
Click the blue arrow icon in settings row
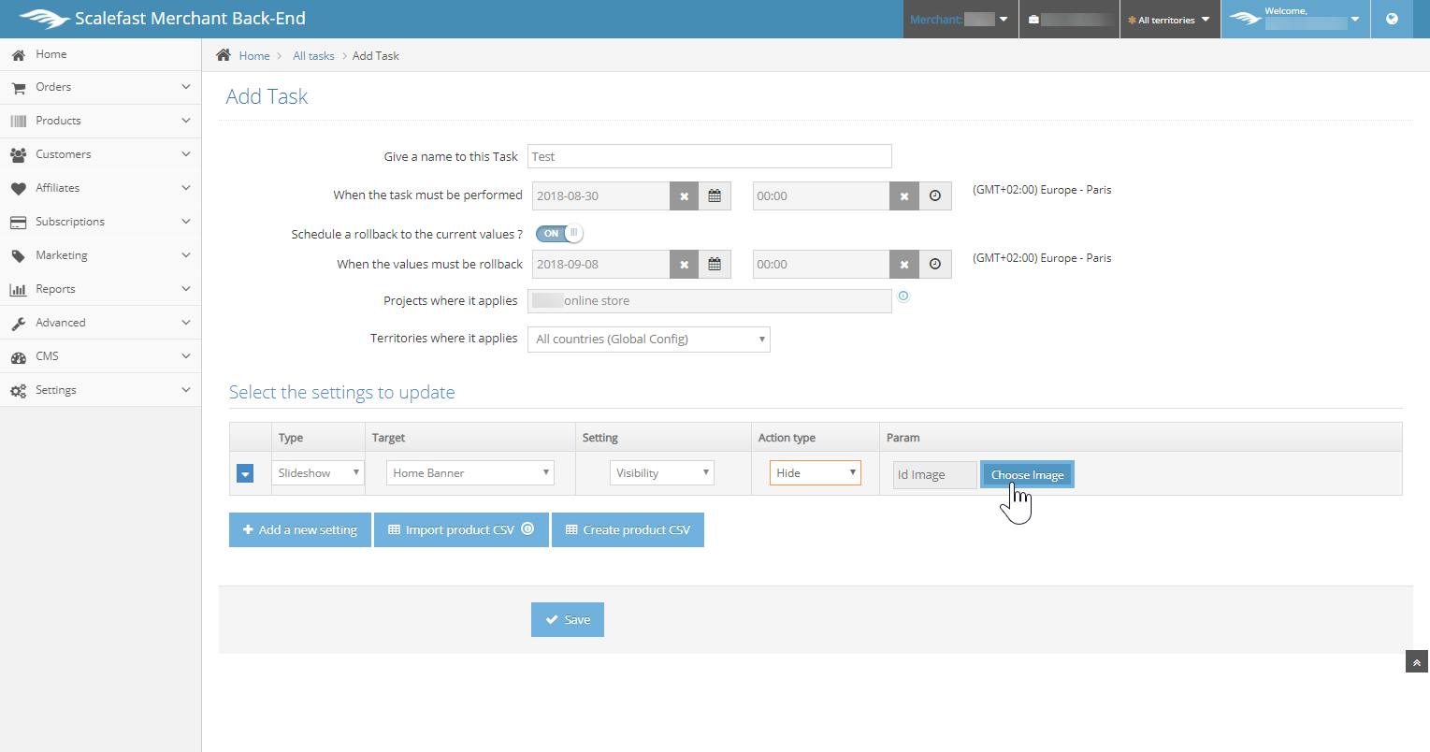coord(245,474)
